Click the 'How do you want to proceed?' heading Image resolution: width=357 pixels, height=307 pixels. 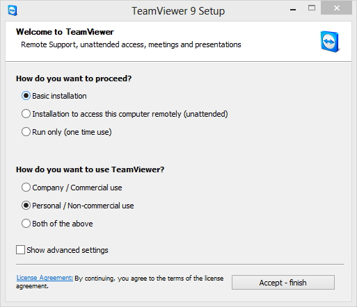[74, 78]
